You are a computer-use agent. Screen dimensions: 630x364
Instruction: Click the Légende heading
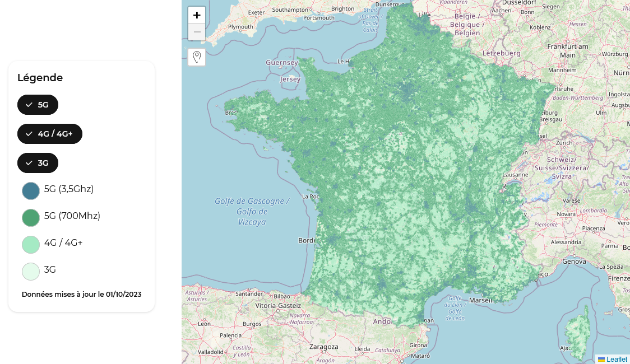point(40,77)
